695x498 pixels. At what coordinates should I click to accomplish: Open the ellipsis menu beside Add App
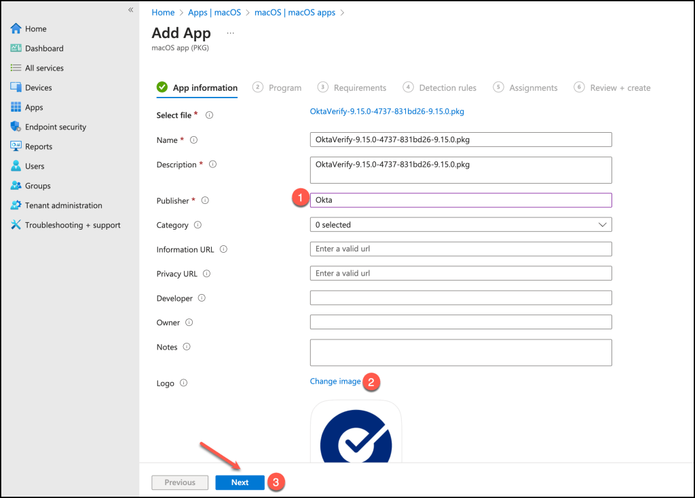pyautogui.click(x=230, y=33)
